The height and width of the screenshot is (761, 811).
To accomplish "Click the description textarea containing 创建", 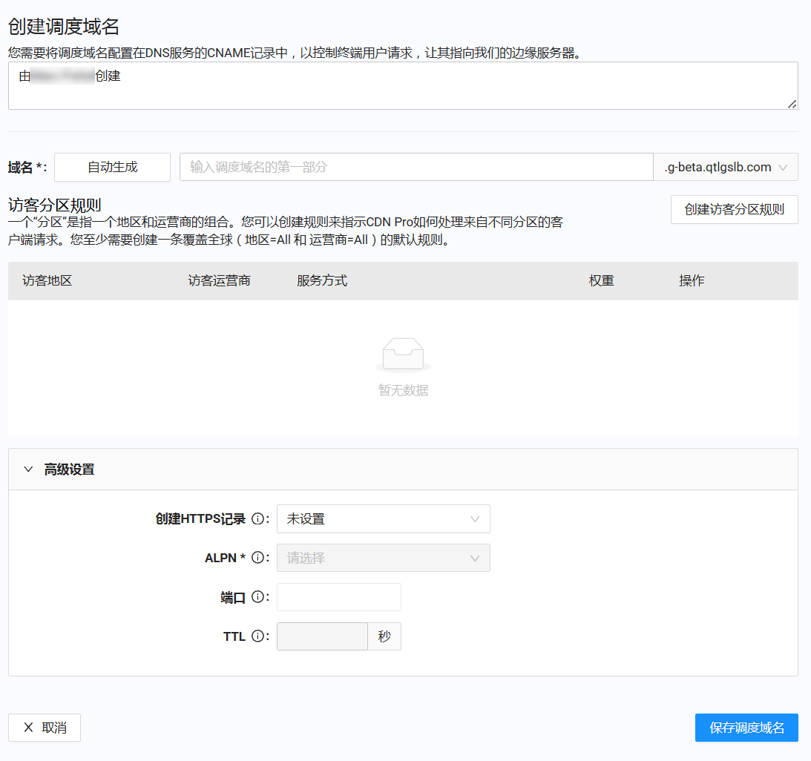I will point(403,89).
